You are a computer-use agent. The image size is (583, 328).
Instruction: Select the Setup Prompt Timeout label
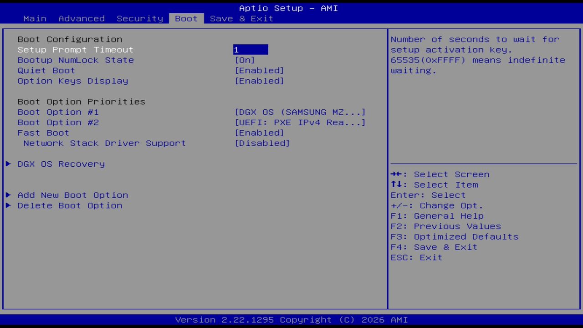coord(76,50)
